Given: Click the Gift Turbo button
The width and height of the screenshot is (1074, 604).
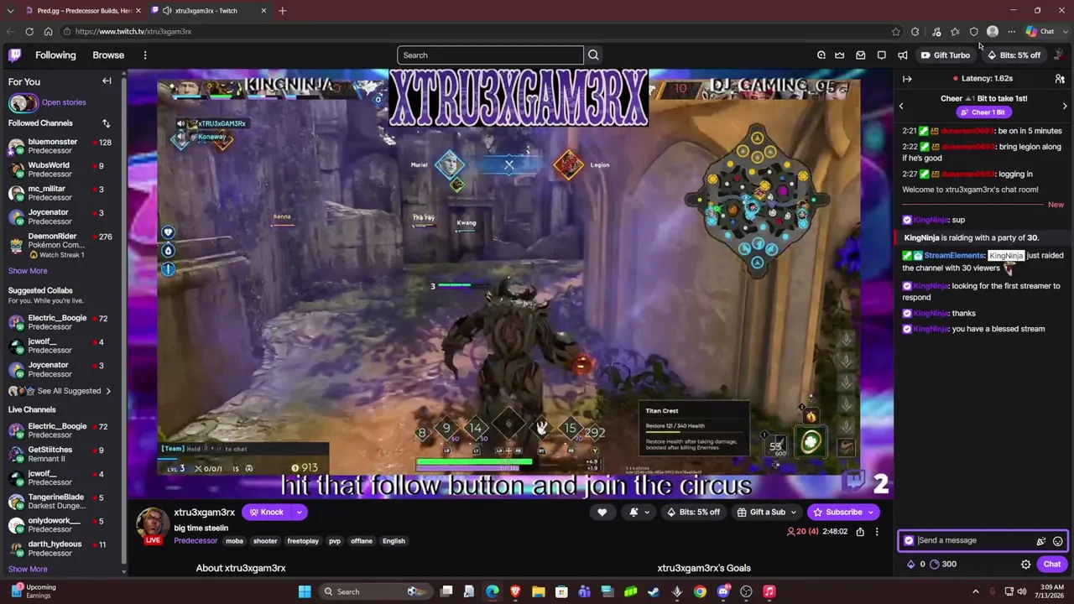Looking at the screenshot, I should (946, 55).
